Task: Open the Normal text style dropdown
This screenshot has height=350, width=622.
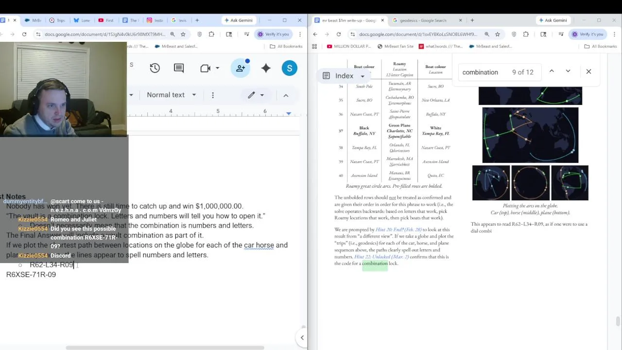Action: (172, 95)
